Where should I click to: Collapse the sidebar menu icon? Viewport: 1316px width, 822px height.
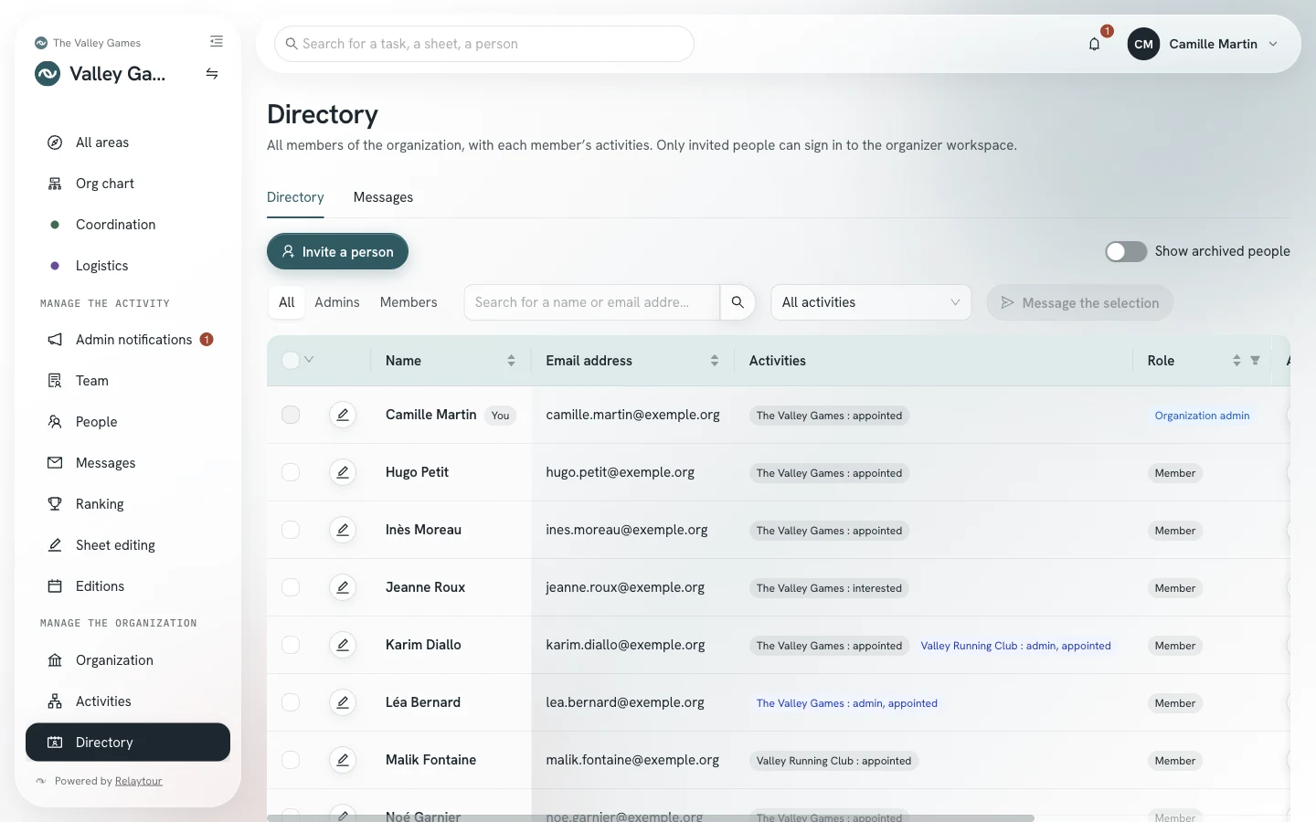217,41
